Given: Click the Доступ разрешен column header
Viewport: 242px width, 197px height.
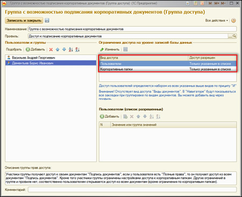Looking at the screenshot, I should pyautogui.click(x=212, y=58).
